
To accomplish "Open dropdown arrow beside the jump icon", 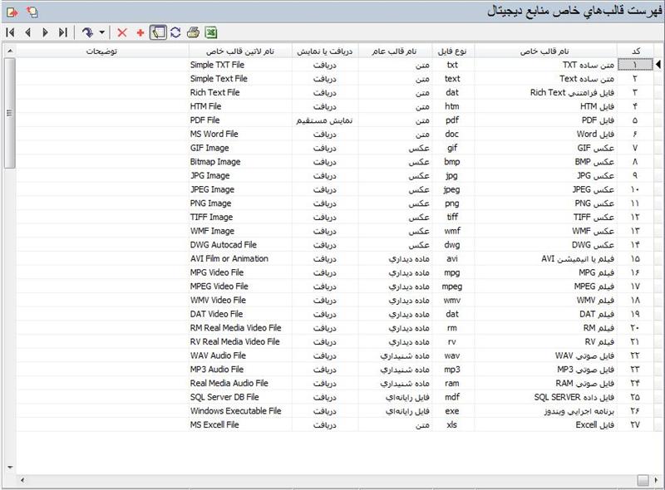I will 101,32.
